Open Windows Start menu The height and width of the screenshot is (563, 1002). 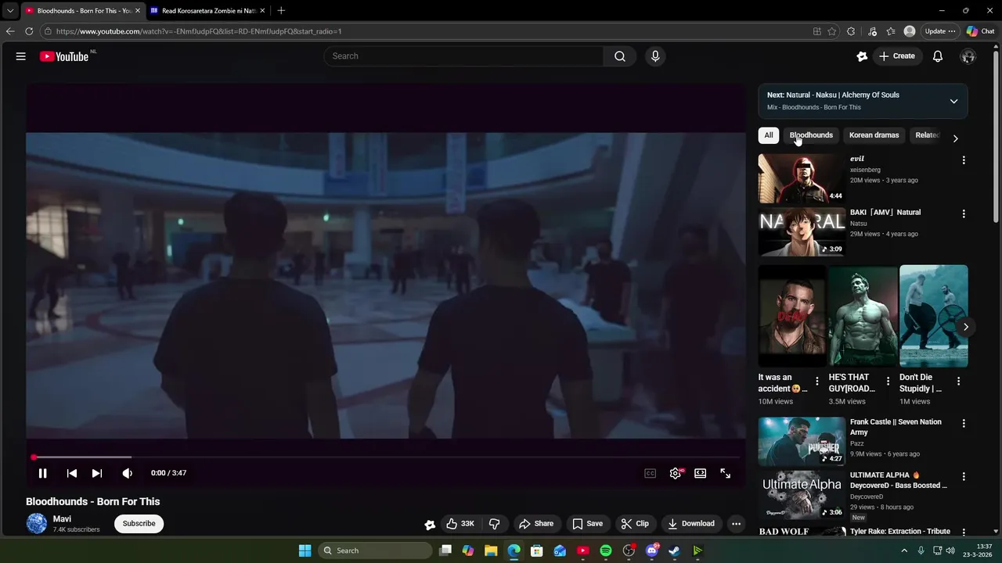[305, 550]
